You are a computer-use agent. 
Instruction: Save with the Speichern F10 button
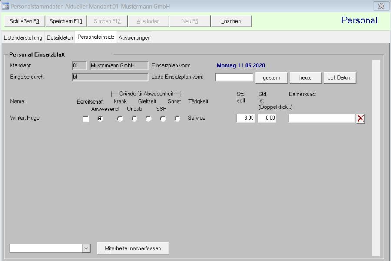[66, 21]
